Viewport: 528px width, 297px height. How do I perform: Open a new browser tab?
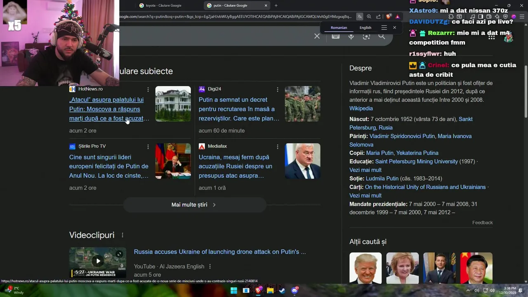click(276, 5)
